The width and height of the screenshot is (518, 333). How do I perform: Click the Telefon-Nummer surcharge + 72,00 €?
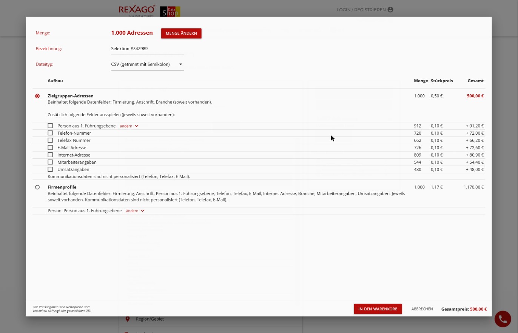click(x=475, y=133)
